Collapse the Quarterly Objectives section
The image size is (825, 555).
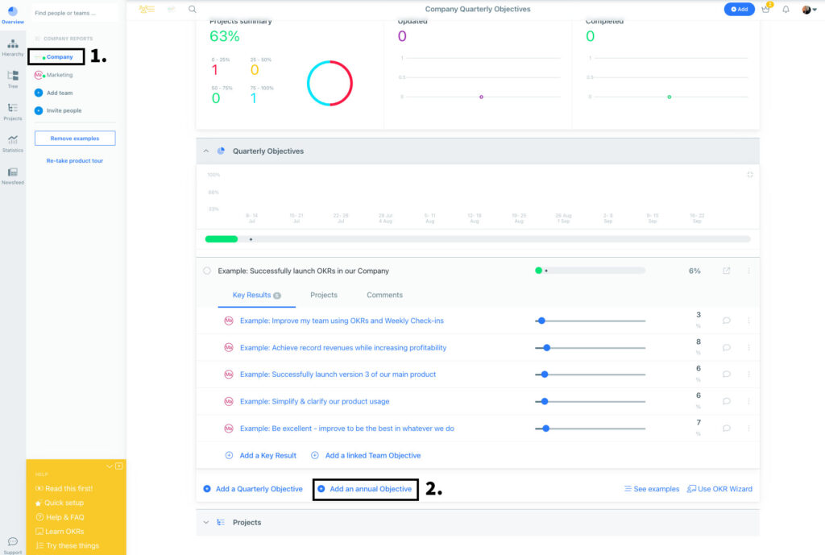205,151
